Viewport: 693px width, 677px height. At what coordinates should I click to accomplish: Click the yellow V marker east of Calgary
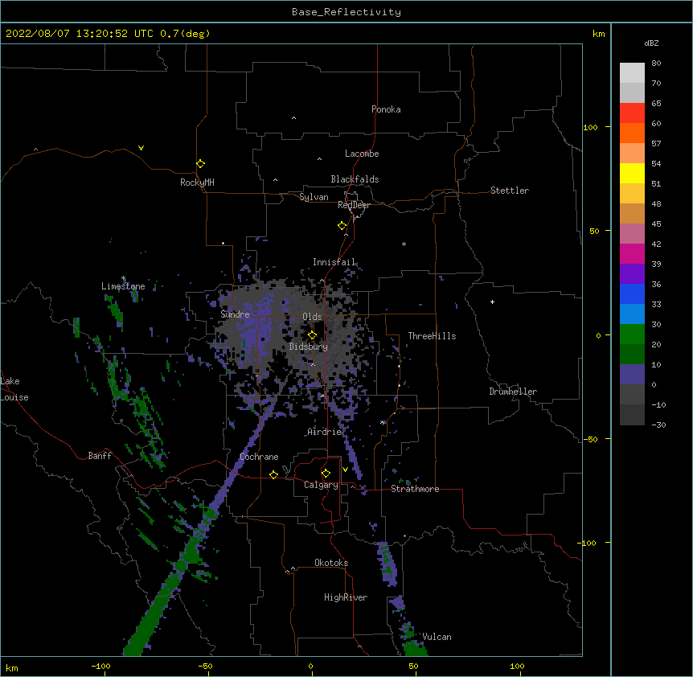[345, 470]
